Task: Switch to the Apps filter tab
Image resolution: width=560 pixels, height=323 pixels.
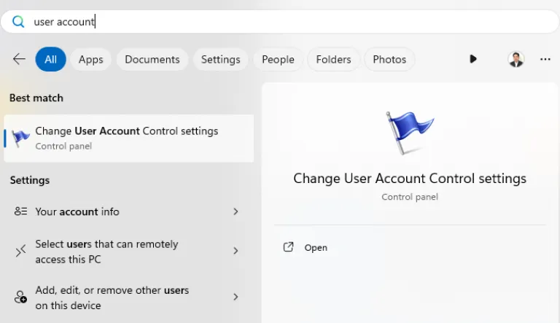Action: (91, 60)
